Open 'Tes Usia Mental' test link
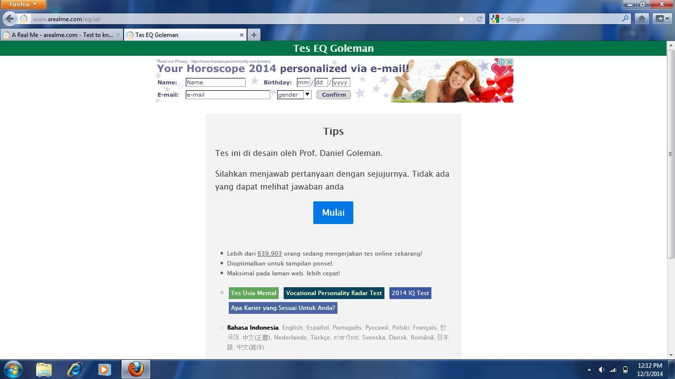This screenshot has height=379, width=675. [253, 293]
